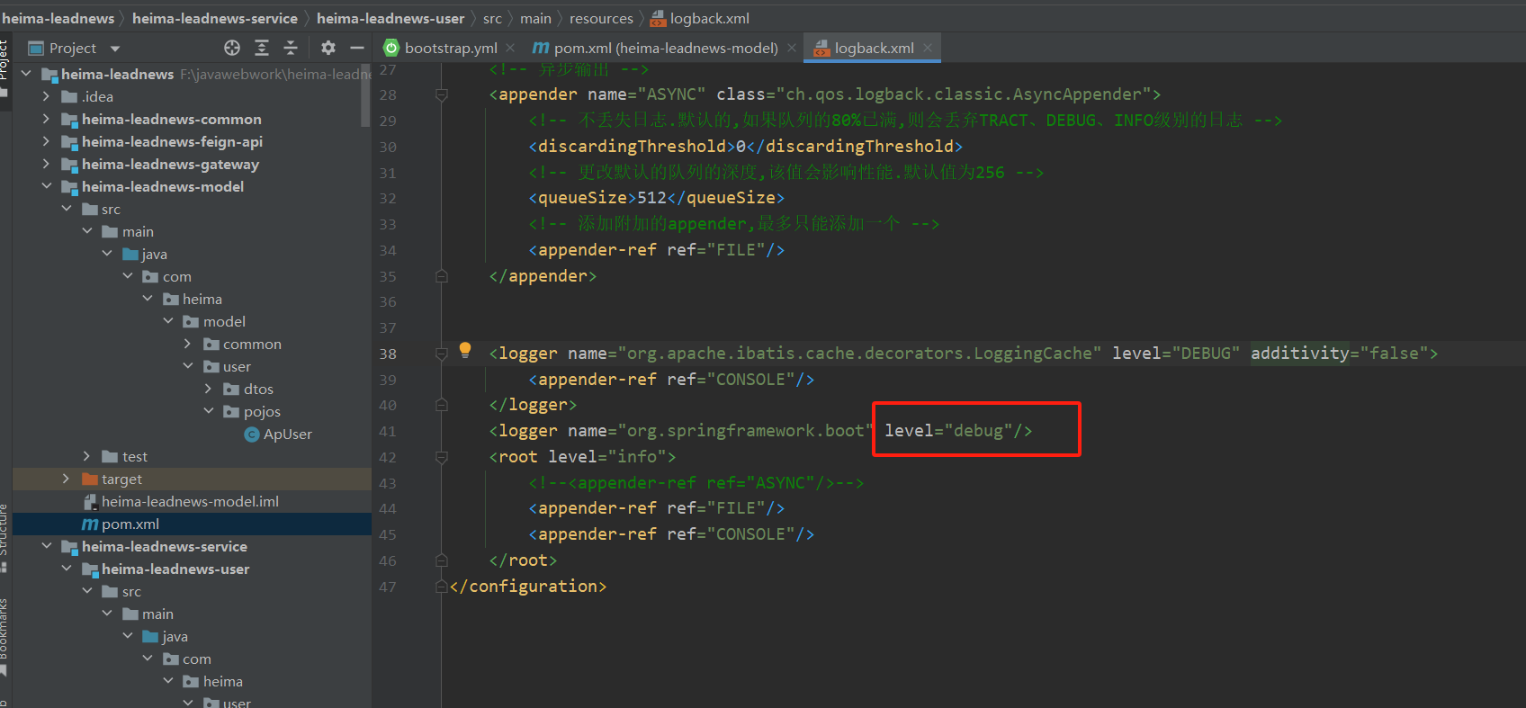Image resolution: width=1526 pixels, height=708 pixels.
Task: Select heima-leadnews-gateway module
Action: pos(170,164)
